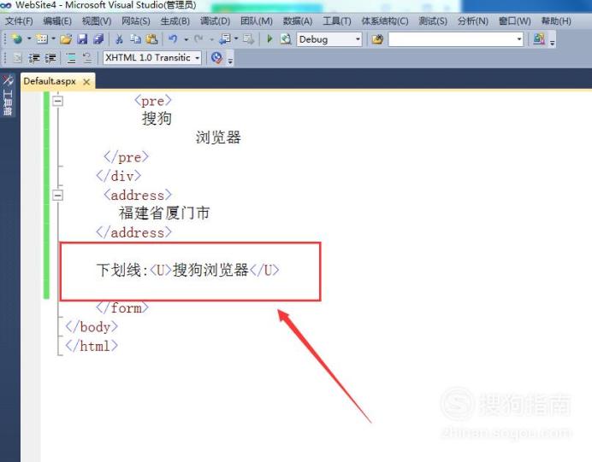Click the Copy icon

(135, 38)
